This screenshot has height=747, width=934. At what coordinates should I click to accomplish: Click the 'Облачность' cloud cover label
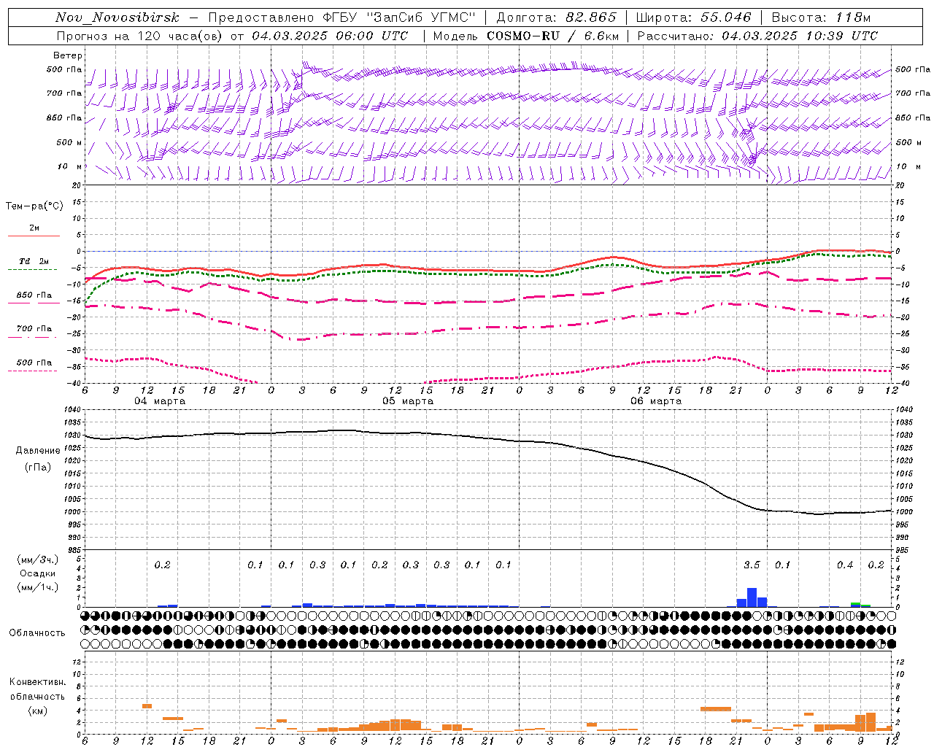[37, 632]
